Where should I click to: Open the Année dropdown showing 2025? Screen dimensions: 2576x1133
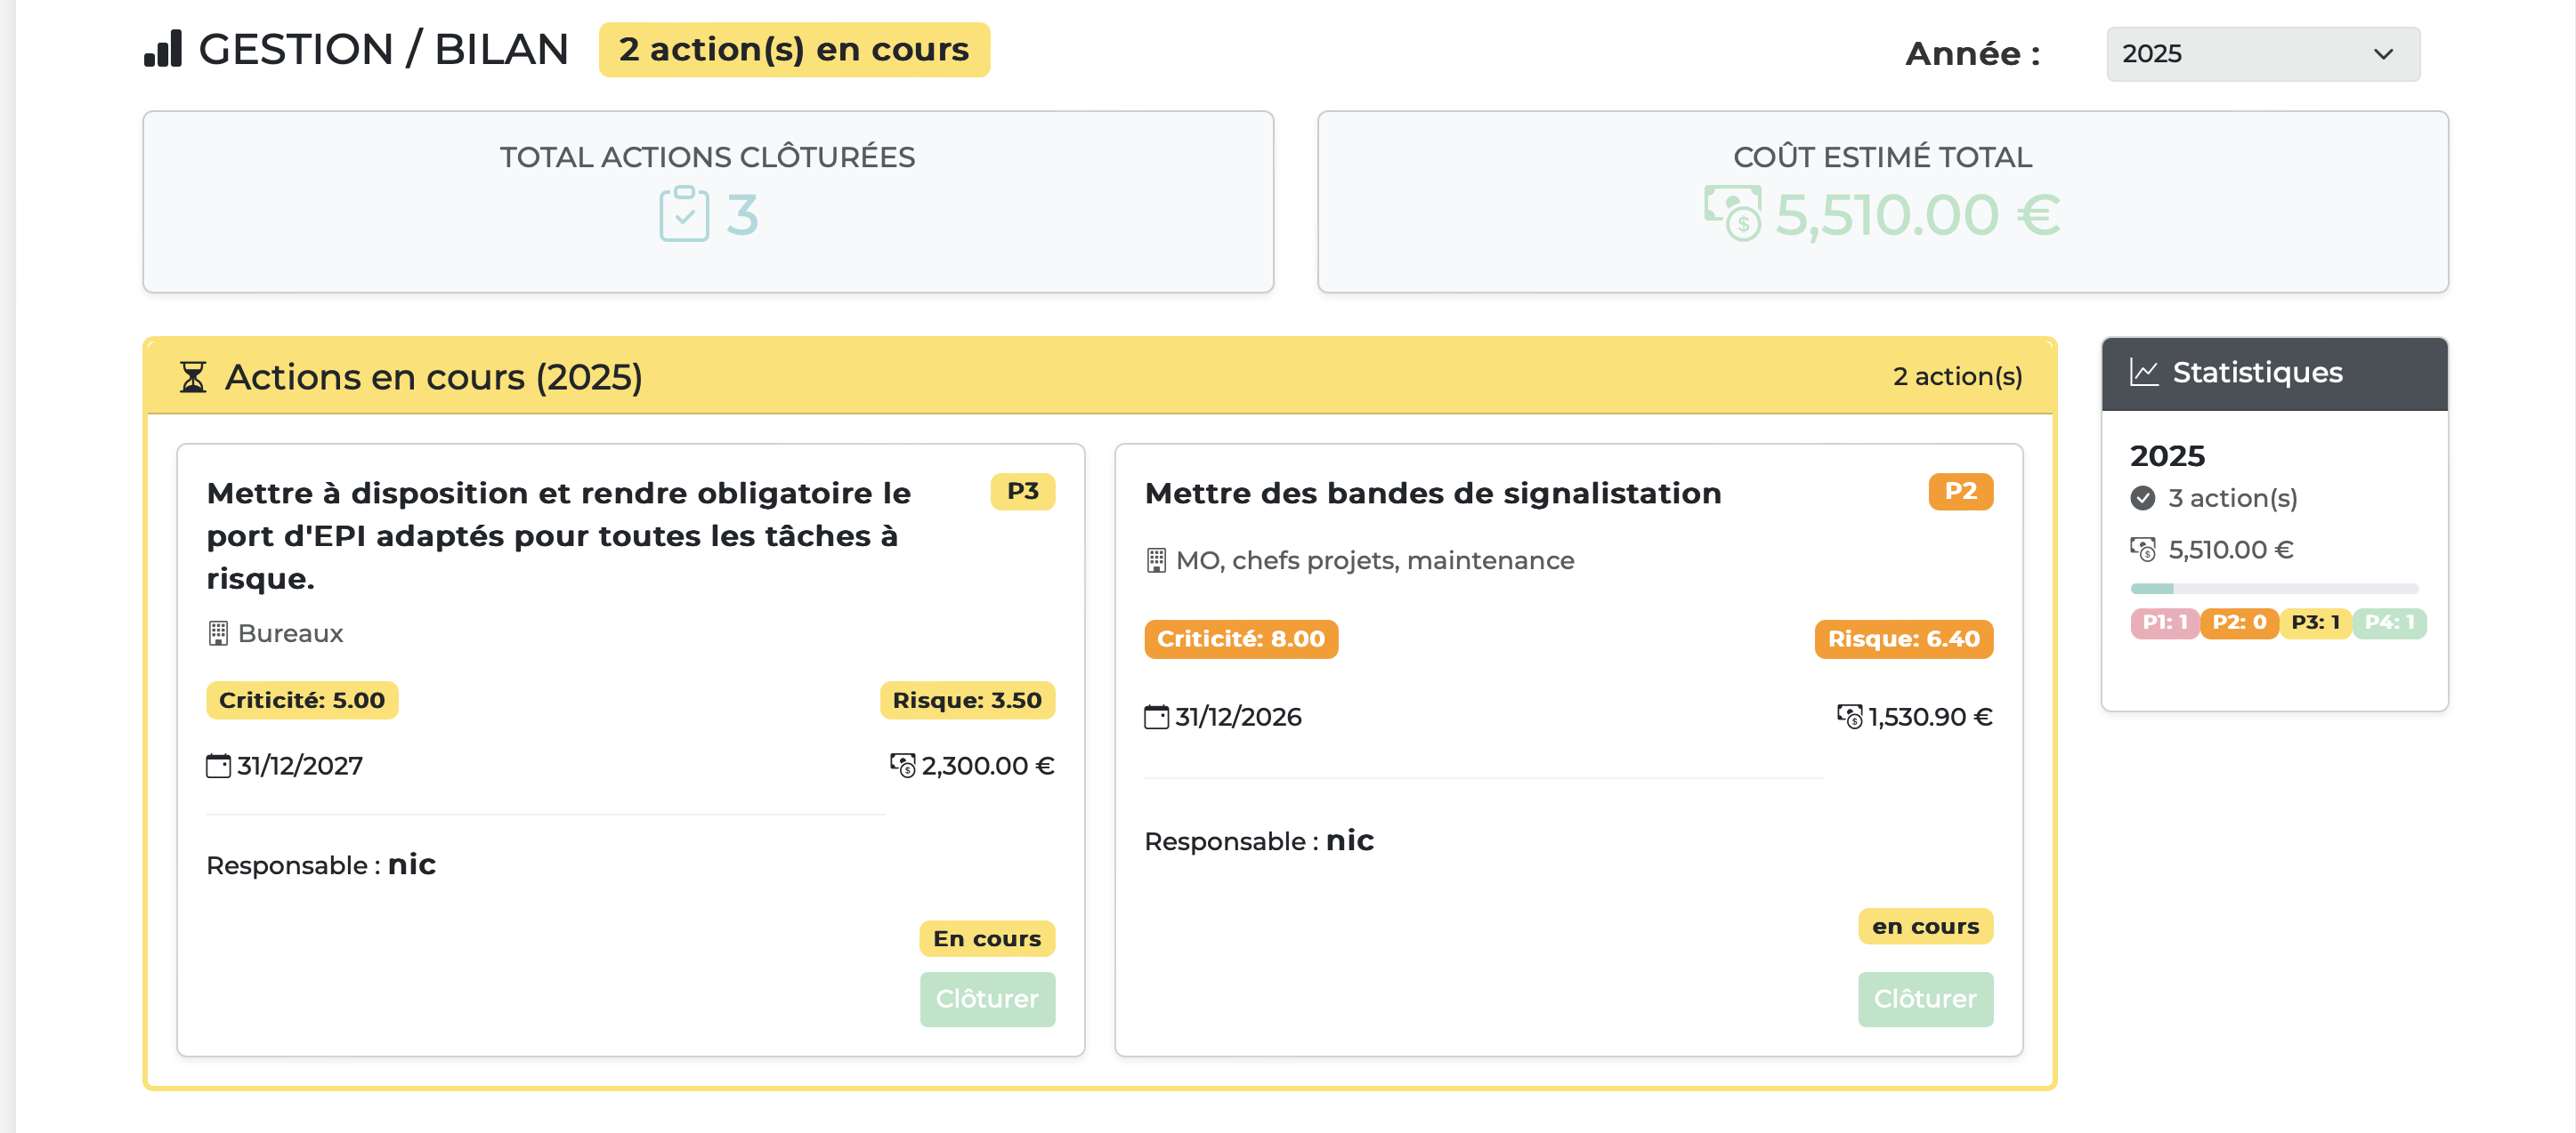pos(2262,54)
